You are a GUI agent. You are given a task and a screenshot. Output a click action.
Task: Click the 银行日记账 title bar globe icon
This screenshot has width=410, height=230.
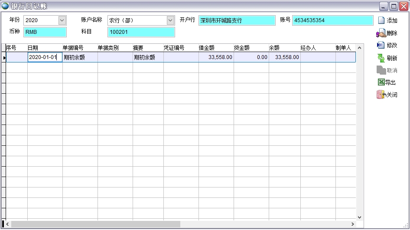click(x=5, y=6)
